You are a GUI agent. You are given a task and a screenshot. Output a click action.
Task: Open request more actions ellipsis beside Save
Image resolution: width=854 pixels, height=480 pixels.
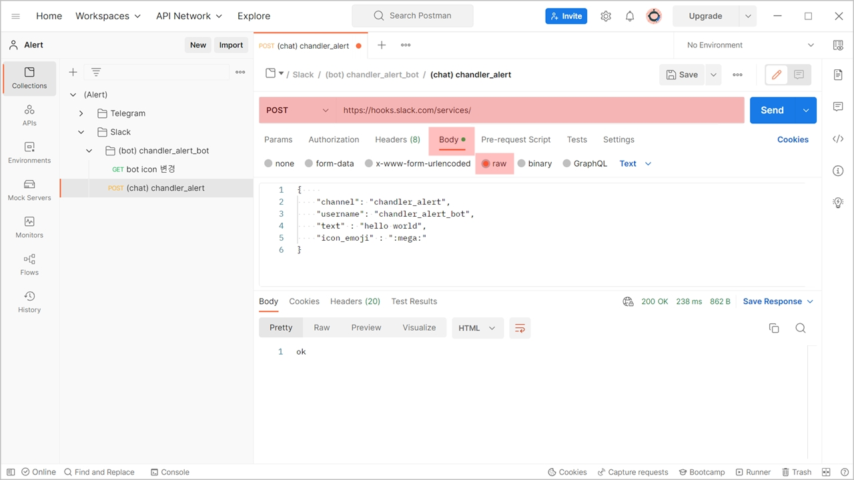click(737, 75)
